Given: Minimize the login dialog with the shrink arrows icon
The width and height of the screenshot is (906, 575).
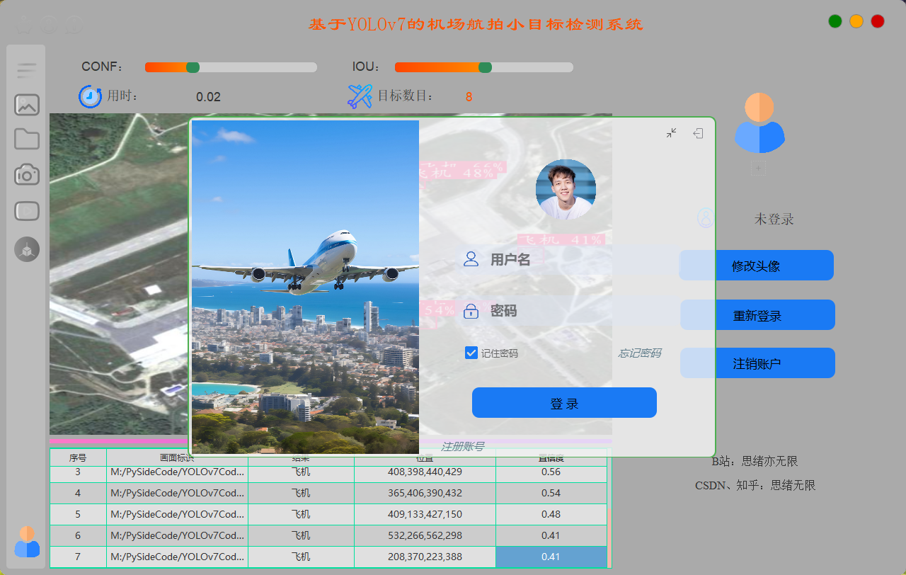Looking at the screenshot, I should (671, 133).
